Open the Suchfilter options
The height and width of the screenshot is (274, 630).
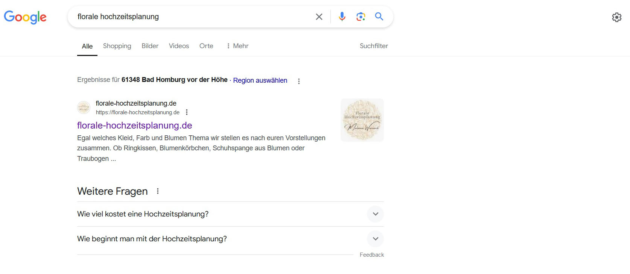pos(374,46)
